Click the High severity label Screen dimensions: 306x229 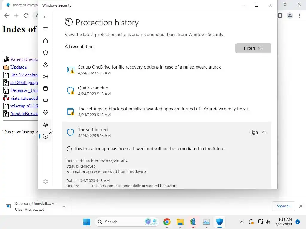coord(253,132)
